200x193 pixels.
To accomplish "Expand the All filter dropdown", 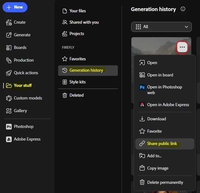I will 161,27.
